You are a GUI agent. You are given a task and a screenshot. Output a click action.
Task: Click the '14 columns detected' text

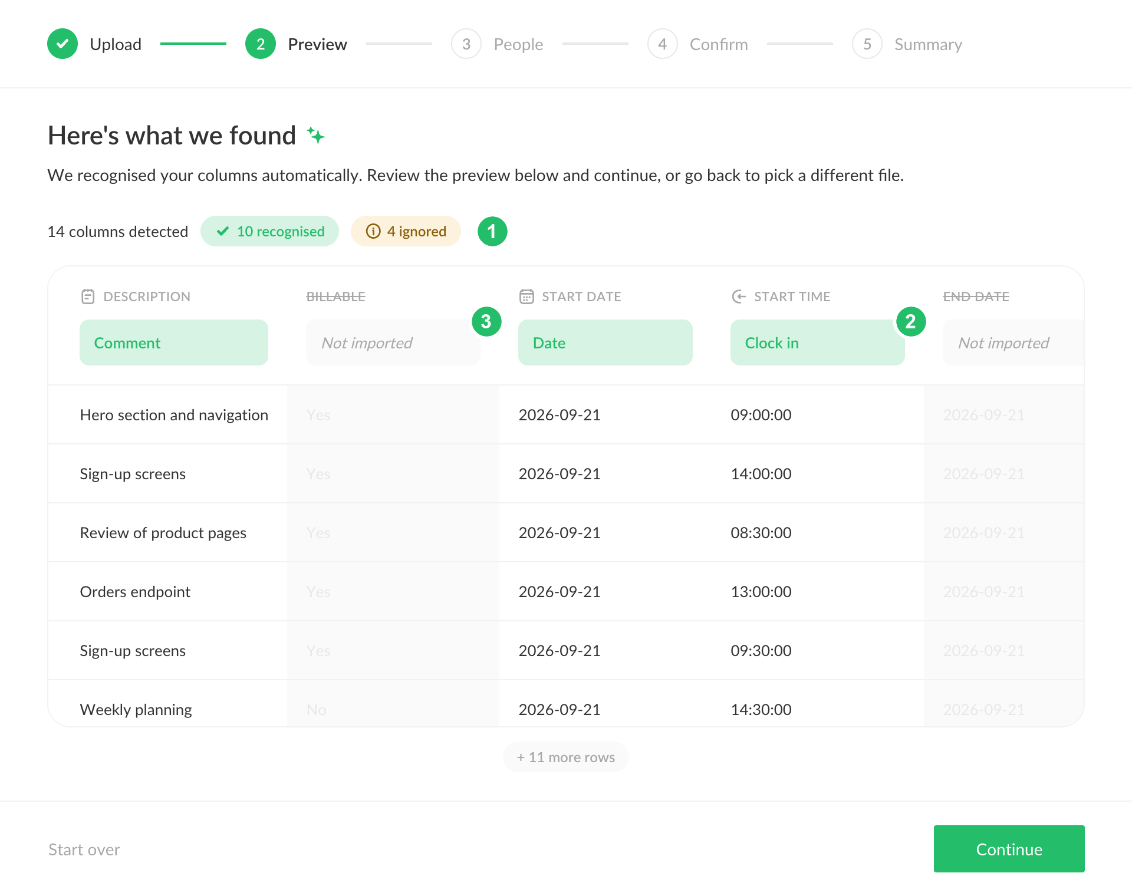[x=117, y=232]
